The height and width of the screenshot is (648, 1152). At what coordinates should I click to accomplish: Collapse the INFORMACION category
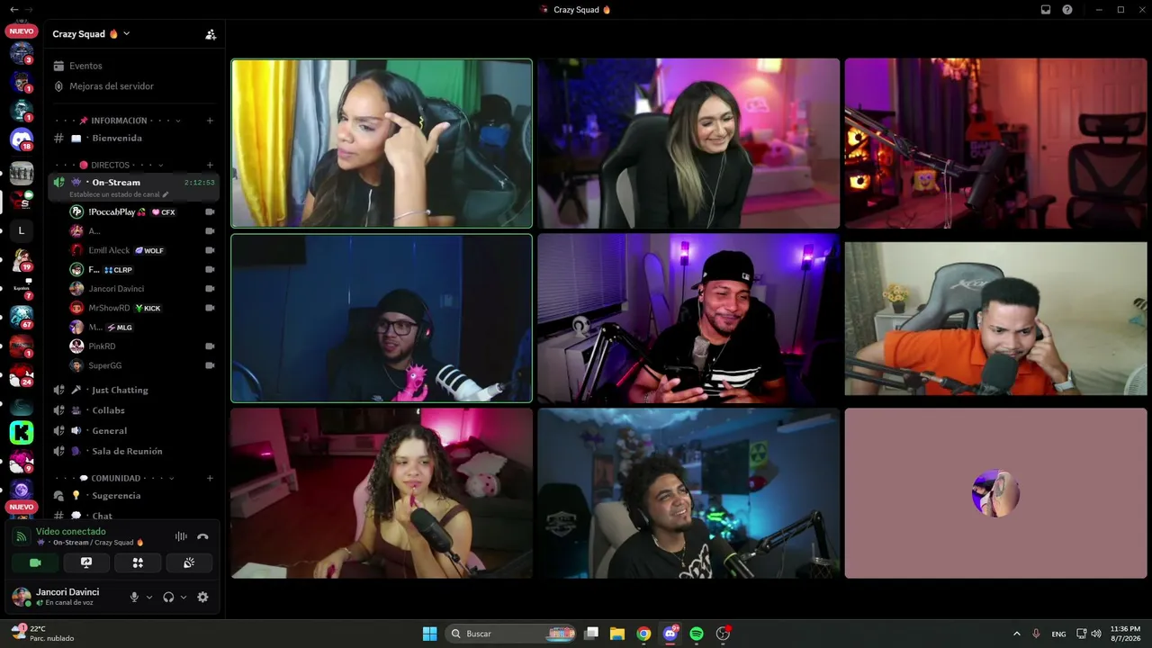click(119, 121)
